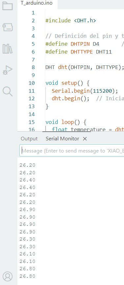Click line number 15 in the gutter

click(32, 122)
